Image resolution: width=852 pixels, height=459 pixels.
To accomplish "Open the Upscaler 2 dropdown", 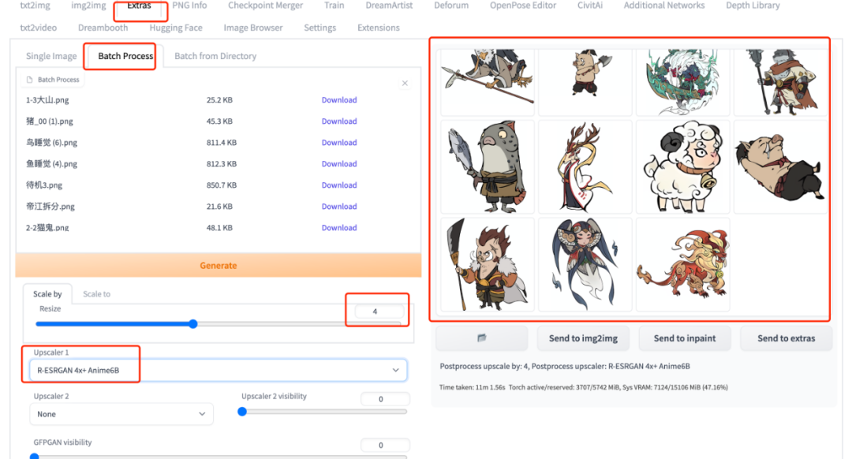I will click(121, 414).
